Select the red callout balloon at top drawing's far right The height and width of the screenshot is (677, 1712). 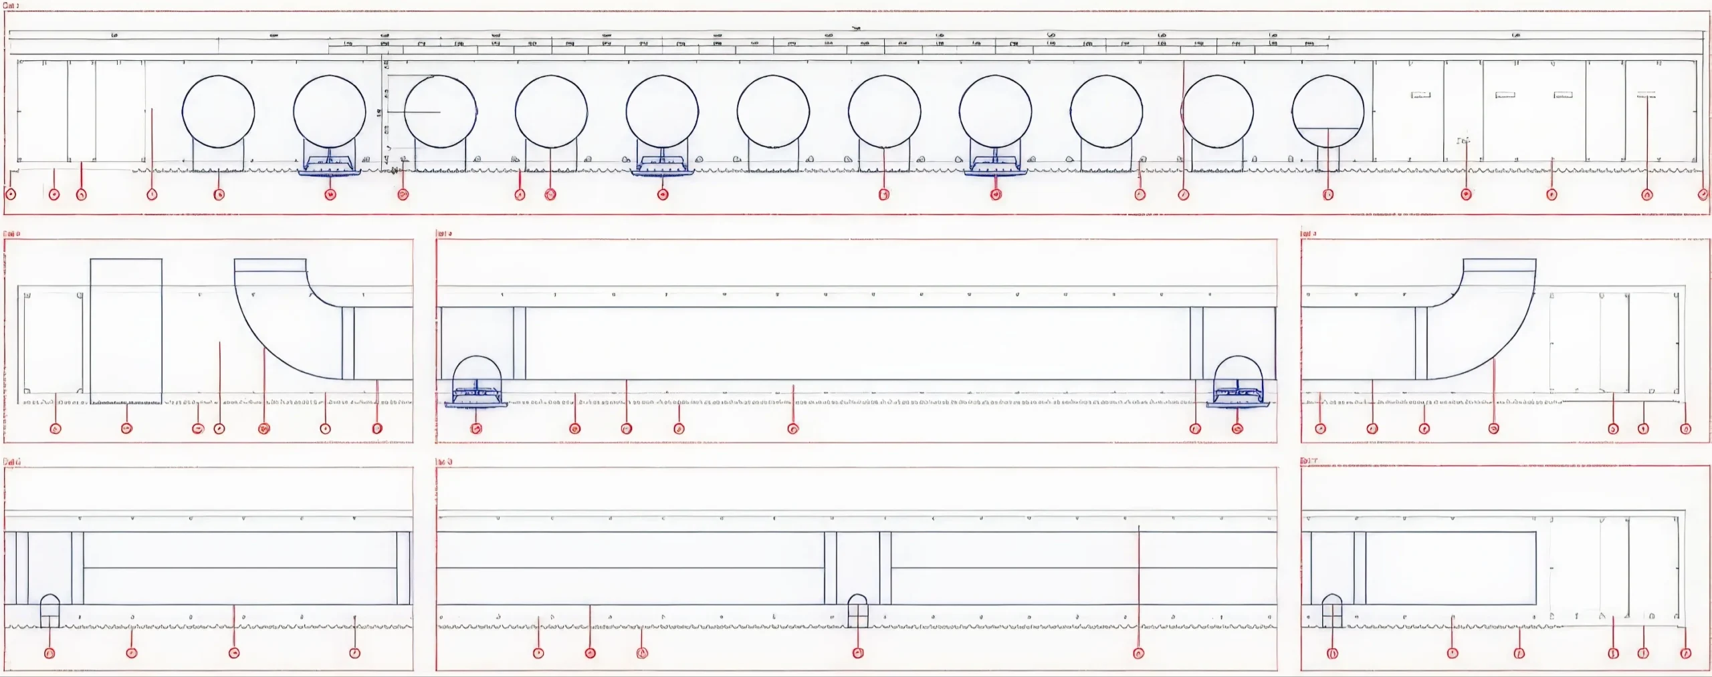click(x=1703, y=194)
